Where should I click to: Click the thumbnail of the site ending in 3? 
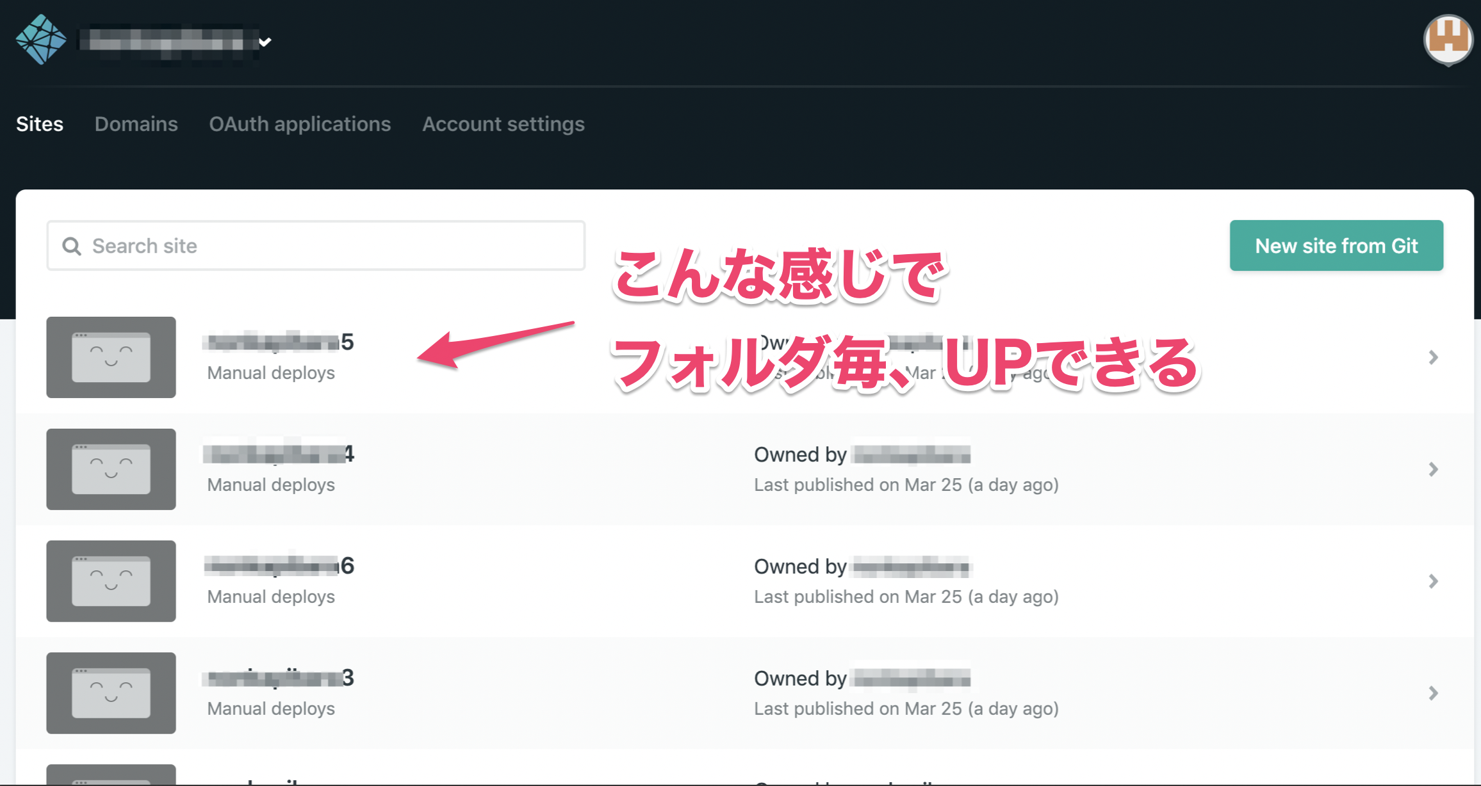[110, 693]
